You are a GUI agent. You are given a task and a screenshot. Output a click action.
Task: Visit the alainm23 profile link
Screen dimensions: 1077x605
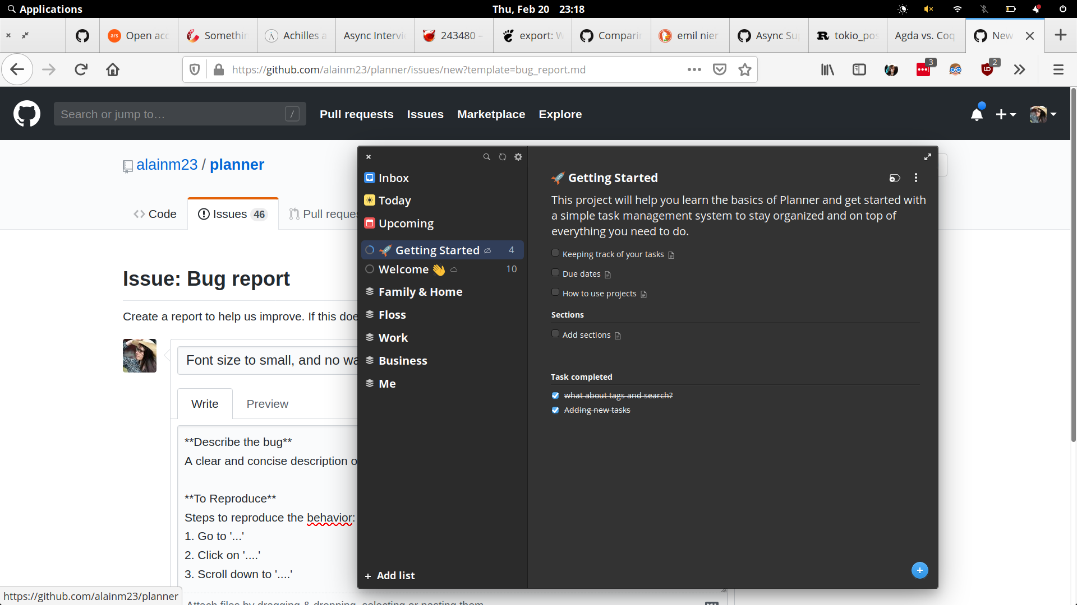coord(167,164)
